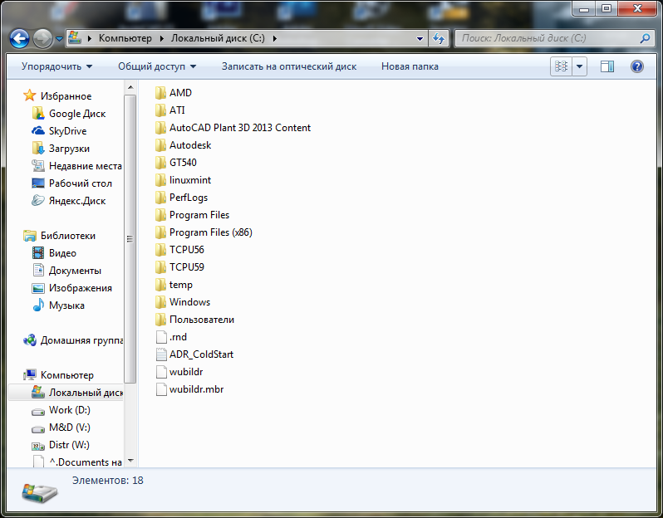Select the .rnd file icon
663x518 pixels.
point(161,337)
